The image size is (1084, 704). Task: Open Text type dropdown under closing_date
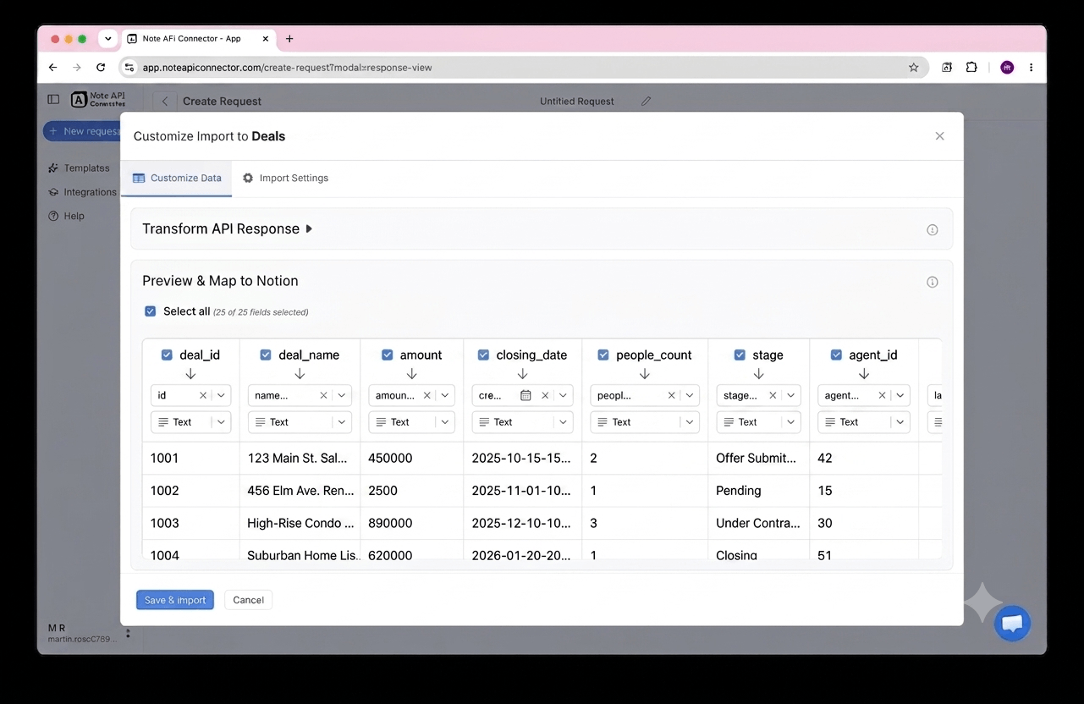(522, 422)
